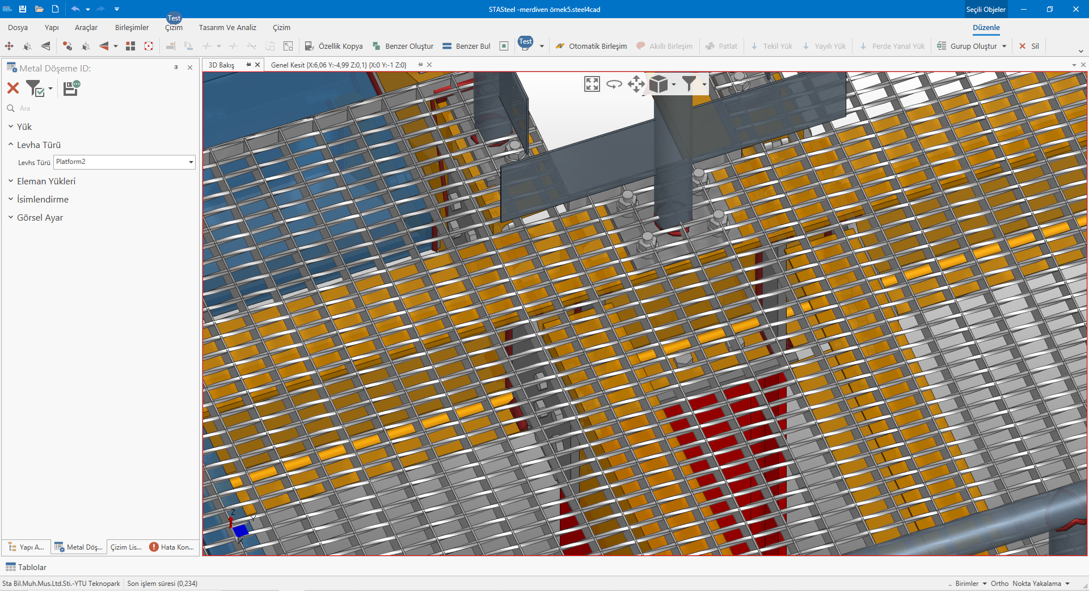This screenshot has height=591, width=1089.
Task: Open the Gurup Oluştur dropdown arrow
Action: pos(1004,47)
